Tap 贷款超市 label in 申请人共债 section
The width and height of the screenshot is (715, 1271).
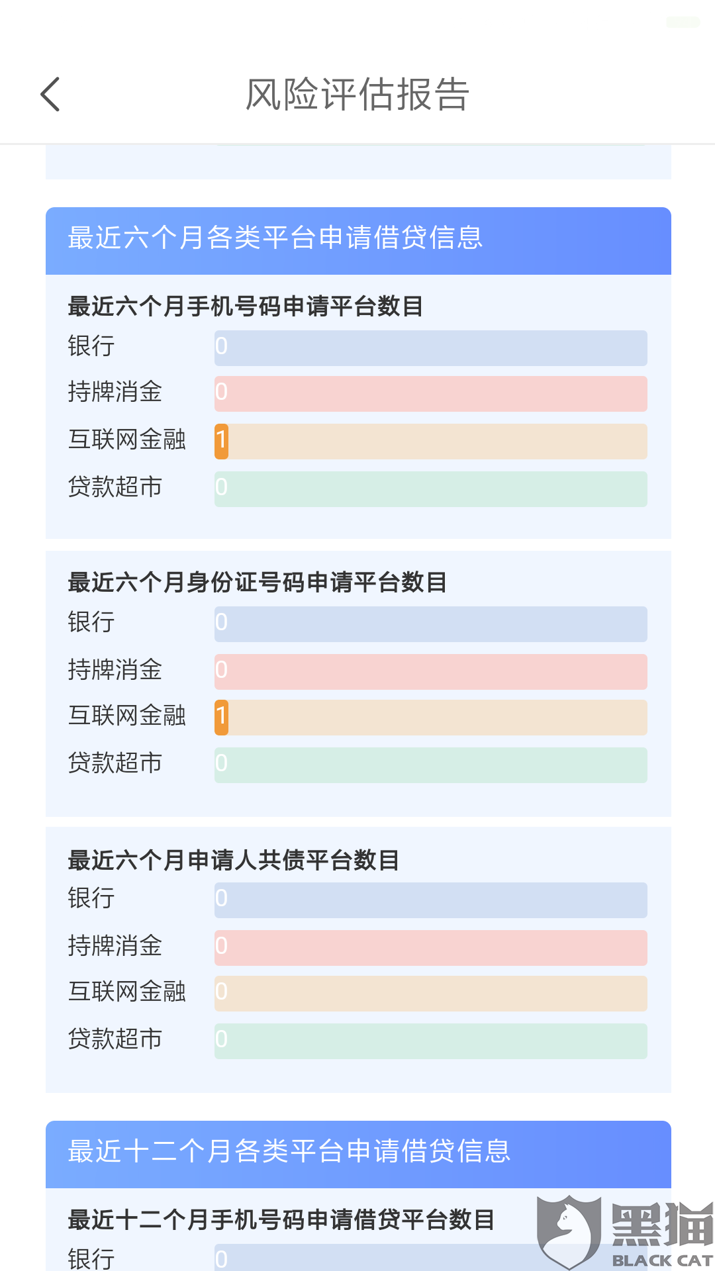pos(115,1039)
